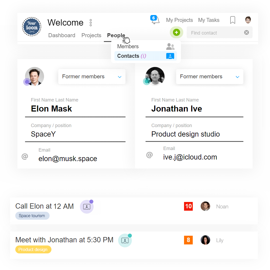
Task: Click the contact card icon on Meet with Jonathan
Action: pyautogui.click(x=125, y=240)
